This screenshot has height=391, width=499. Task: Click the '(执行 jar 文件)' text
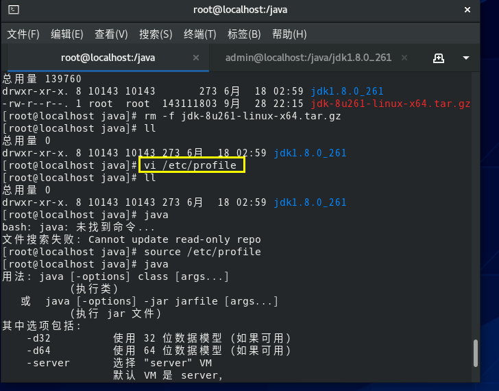point(115,313)
